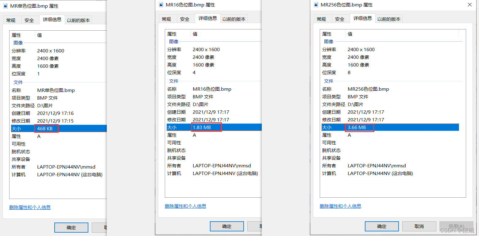Click the file icon in MR单色位图.bmp title bar
The width and height of the screenshot is (479, 236).
click(x=6, y=6)
